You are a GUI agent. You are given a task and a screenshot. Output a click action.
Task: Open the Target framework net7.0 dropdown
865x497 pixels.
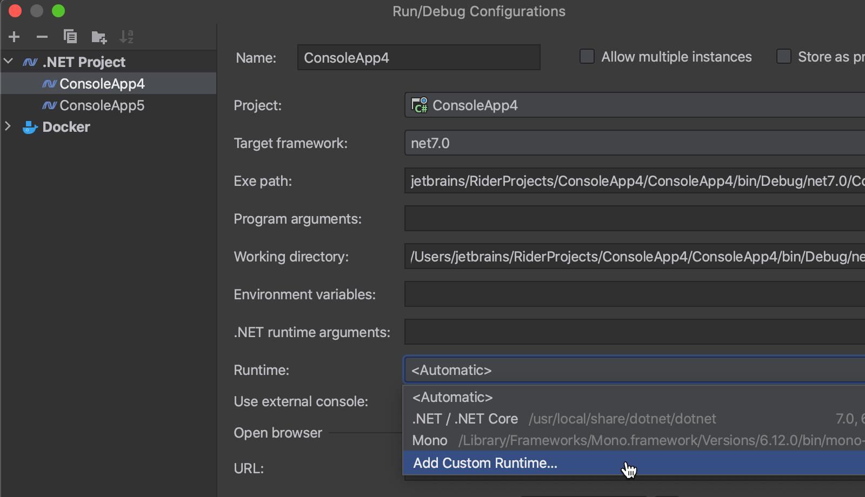[x=633, y=143]
